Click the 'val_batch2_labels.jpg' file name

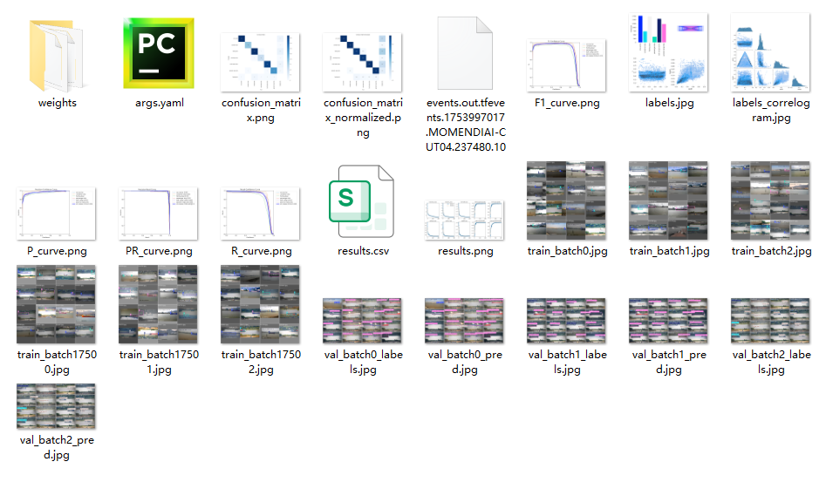[771, 362]
